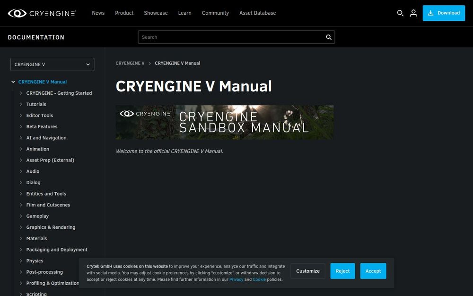Click Customize in the cookie banner
473x296 pixels.
(x=308, y=271)
